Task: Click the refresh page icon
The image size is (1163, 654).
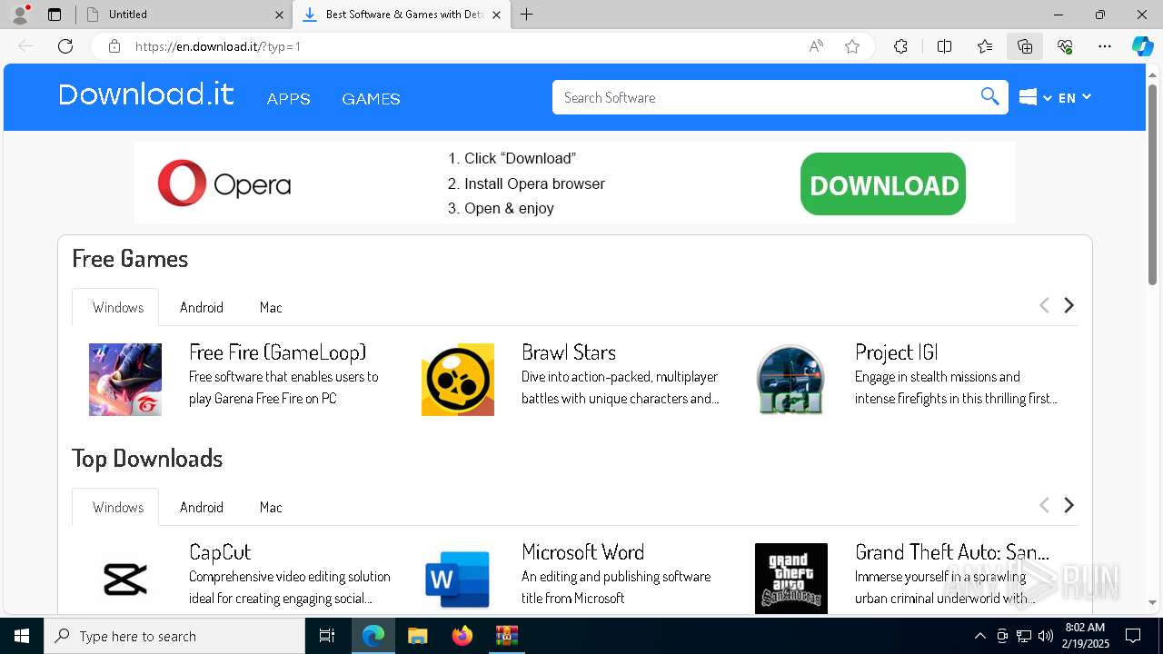Action: click(x=65, y=46)
